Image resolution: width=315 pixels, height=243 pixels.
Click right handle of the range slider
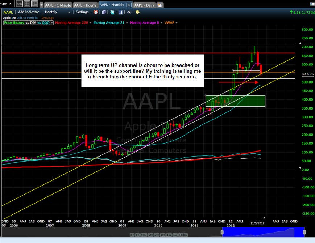pyautogui.click(x=304, y=232)
